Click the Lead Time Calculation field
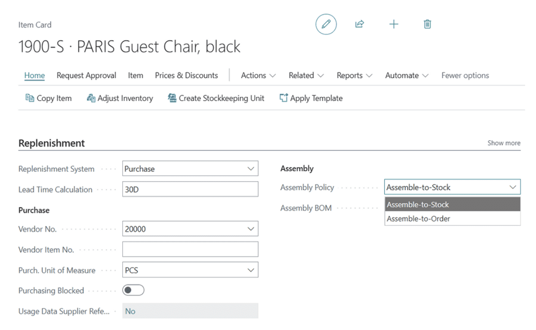Viewport: 536px width, 330px height. (x=190, y=190)
